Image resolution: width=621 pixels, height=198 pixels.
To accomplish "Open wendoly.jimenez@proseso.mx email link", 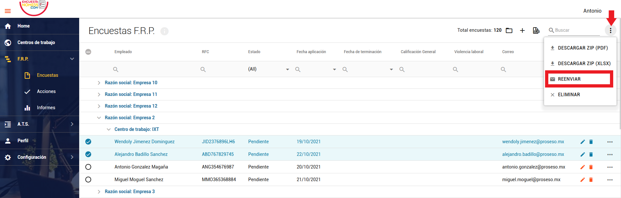I will tap(533, 142).
